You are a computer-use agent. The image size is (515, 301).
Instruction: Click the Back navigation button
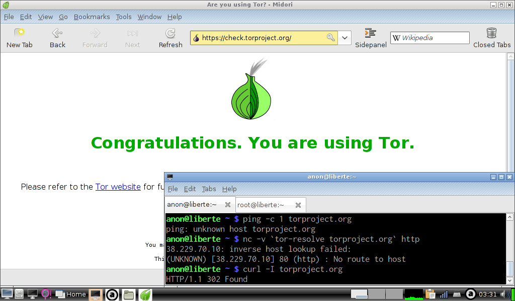point(57,38)
